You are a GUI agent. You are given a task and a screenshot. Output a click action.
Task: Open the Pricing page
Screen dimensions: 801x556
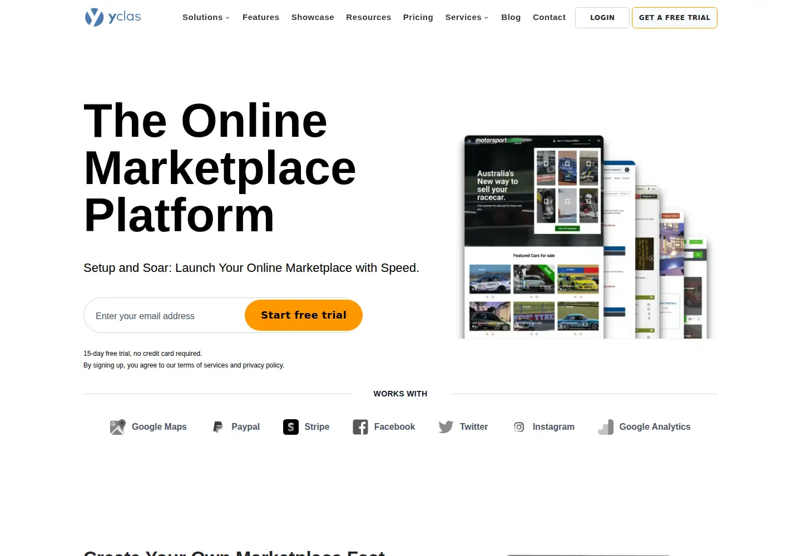click(418, 17)
